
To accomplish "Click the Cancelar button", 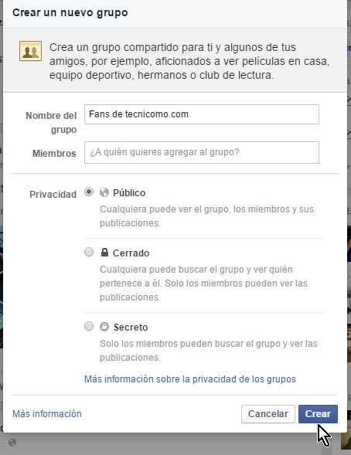I will click(268, 414).
